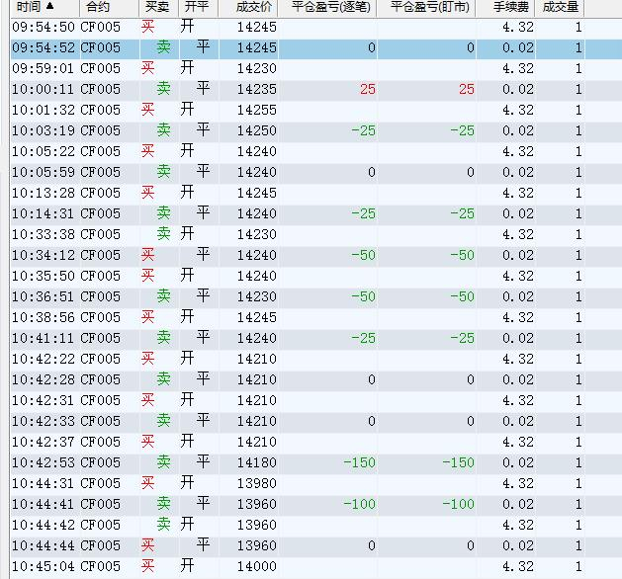Click the 买卖 column header
This screenshot has width=622, height=579.
tap(158, 8)
